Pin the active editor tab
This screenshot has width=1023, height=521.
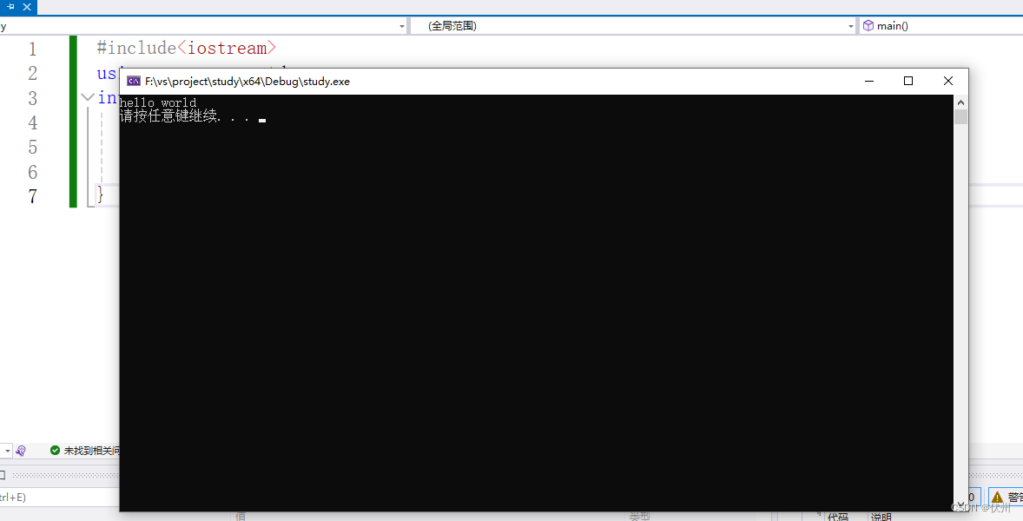10,7
